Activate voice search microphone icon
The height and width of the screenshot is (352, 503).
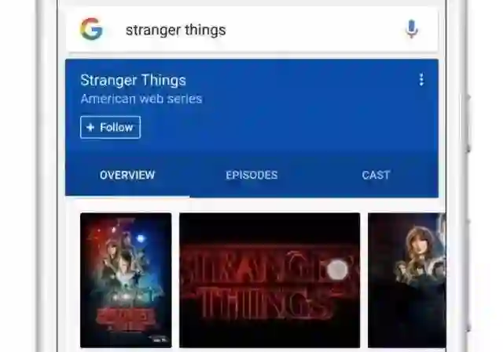[412, 29]
